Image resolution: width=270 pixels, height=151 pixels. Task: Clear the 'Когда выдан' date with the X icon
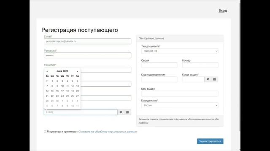(x=208, y=79)
